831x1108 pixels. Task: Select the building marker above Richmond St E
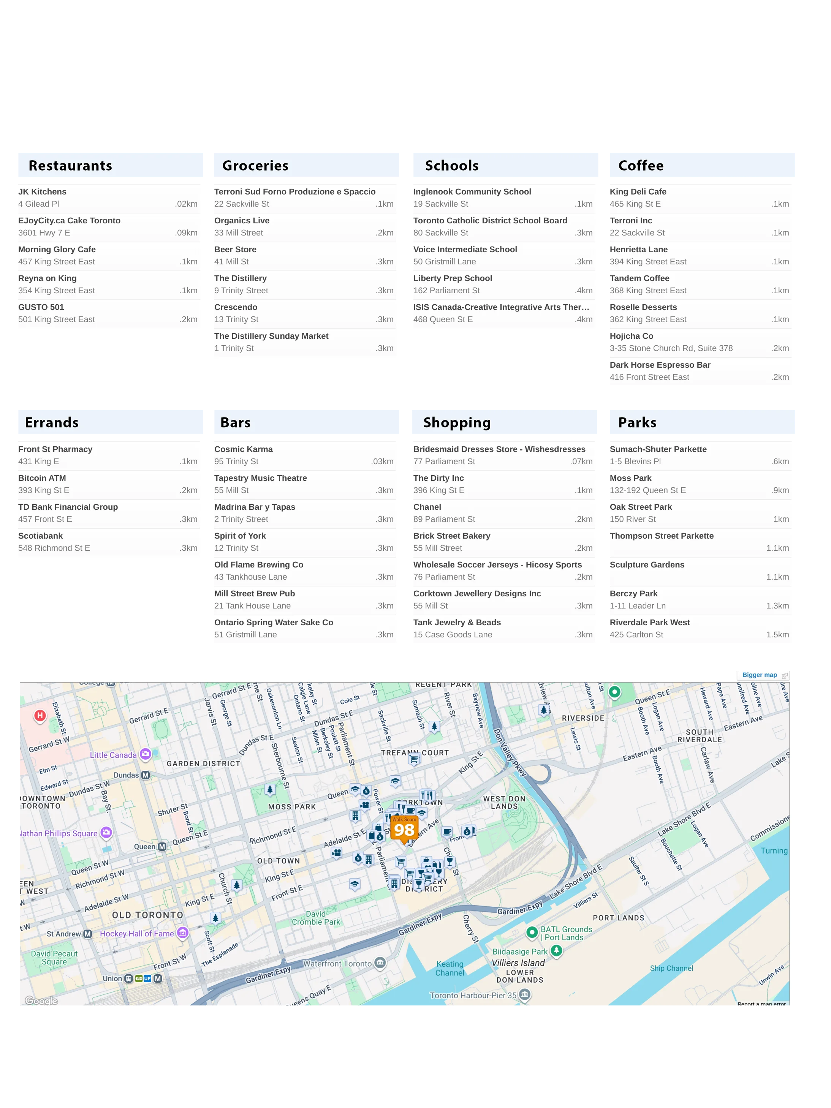click(x=355, y=816)
